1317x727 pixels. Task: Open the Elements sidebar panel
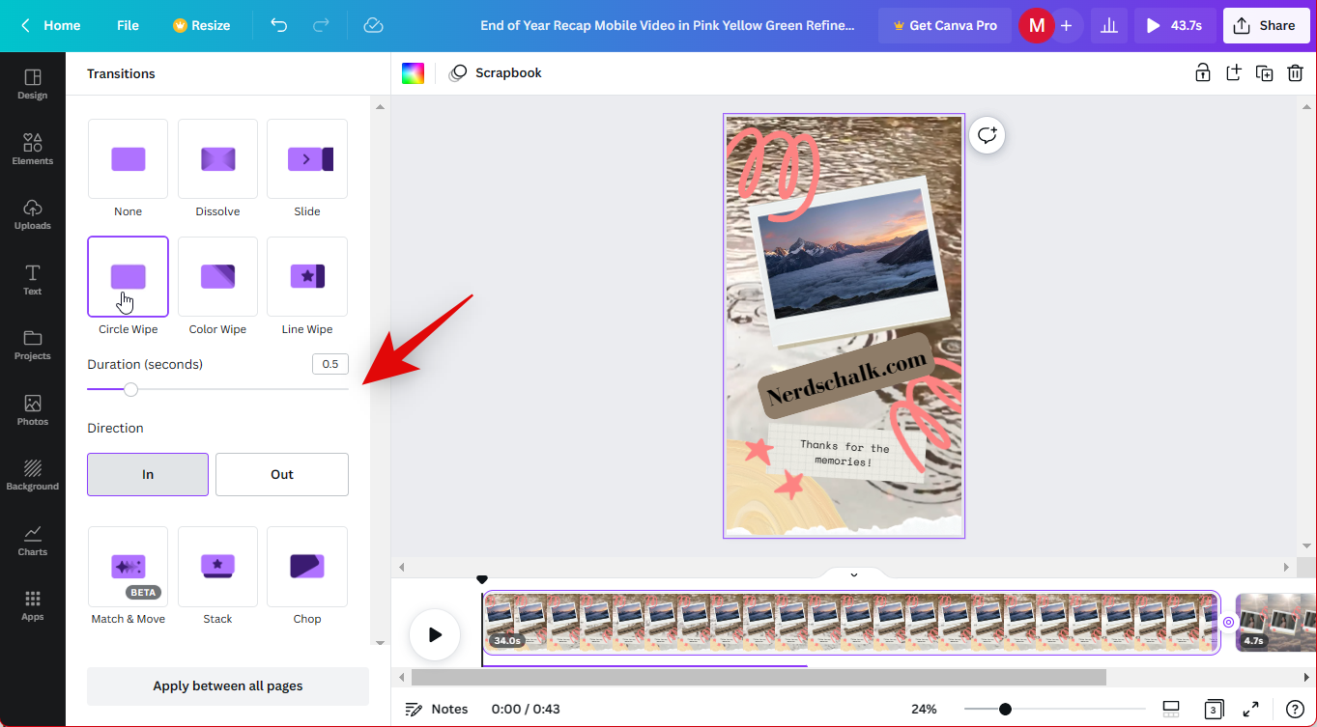pos(32,149)
